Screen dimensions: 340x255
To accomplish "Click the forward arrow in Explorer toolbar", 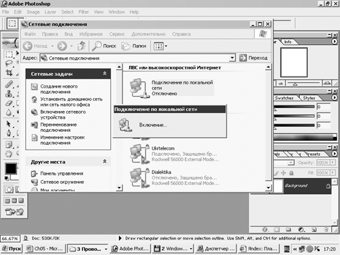I will tap(62, 46).
